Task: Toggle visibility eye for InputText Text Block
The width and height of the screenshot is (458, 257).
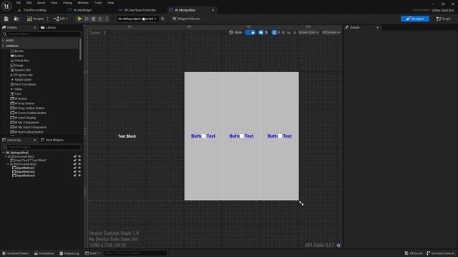Action: (79, 160)
